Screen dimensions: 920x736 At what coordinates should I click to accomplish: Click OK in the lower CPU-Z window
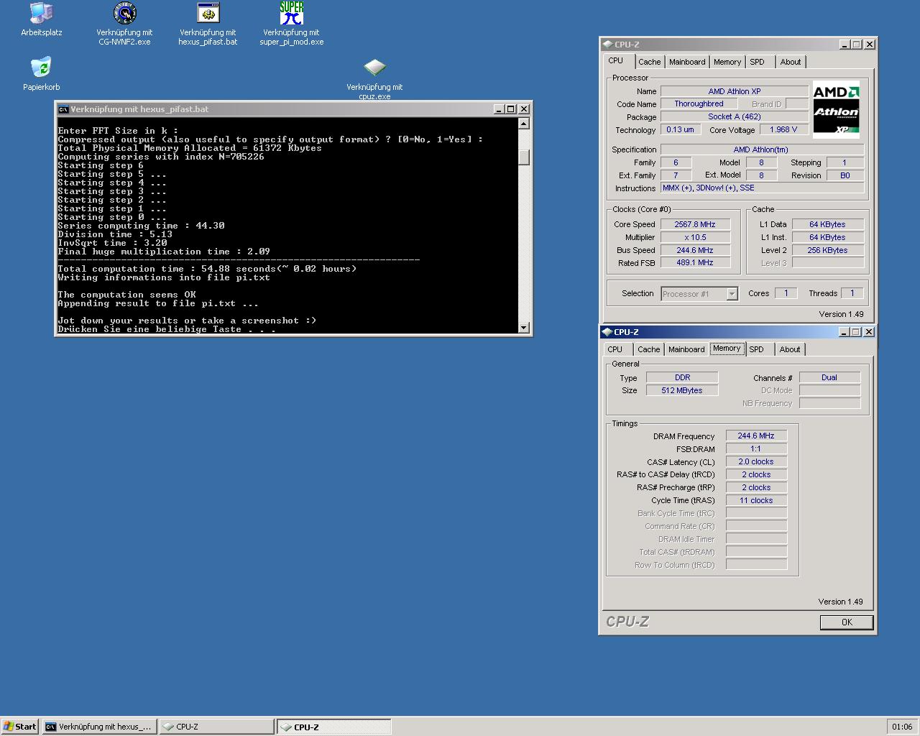847,622
